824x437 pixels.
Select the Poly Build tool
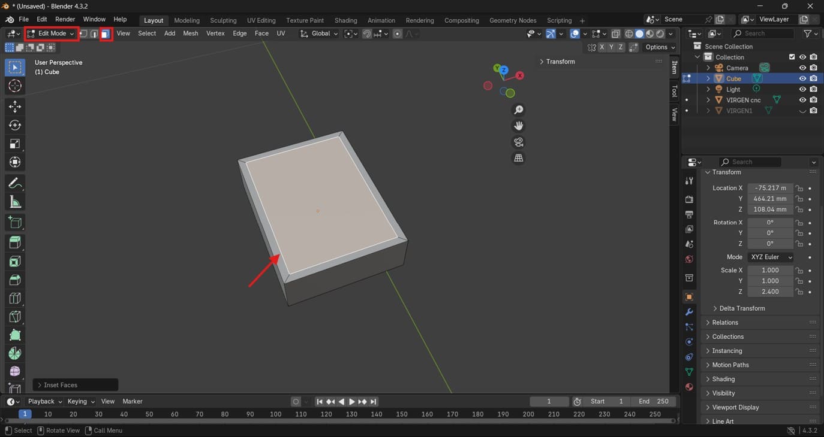pyautogui.click(x=15, y=335)
